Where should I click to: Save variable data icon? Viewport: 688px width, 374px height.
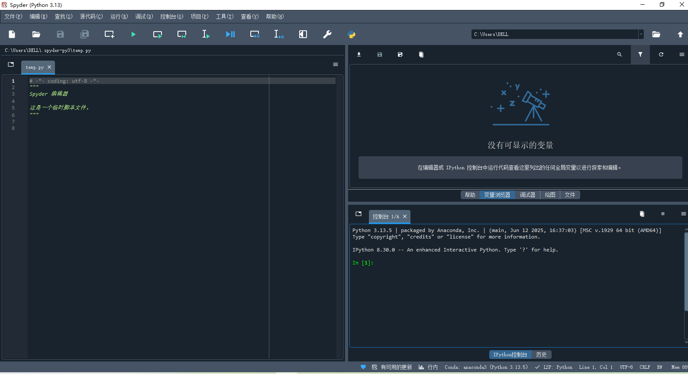point(380,55)
